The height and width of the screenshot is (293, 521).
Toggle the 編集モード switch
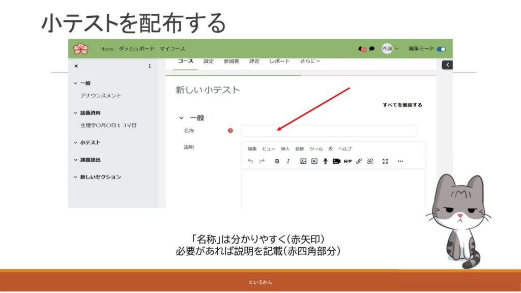click(441, 49)
